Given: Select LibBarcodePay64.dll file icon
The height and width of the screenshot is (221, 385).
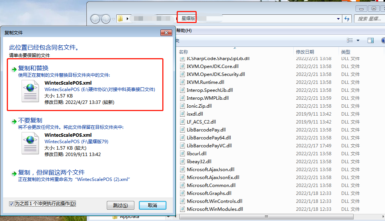Looking at the screenshot, I should coord(182,138).
